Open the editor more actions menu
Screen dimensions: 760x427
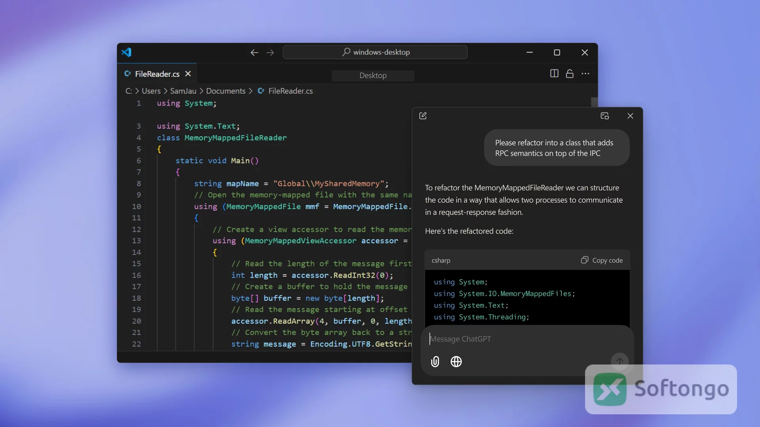click(x=585, y=74)
